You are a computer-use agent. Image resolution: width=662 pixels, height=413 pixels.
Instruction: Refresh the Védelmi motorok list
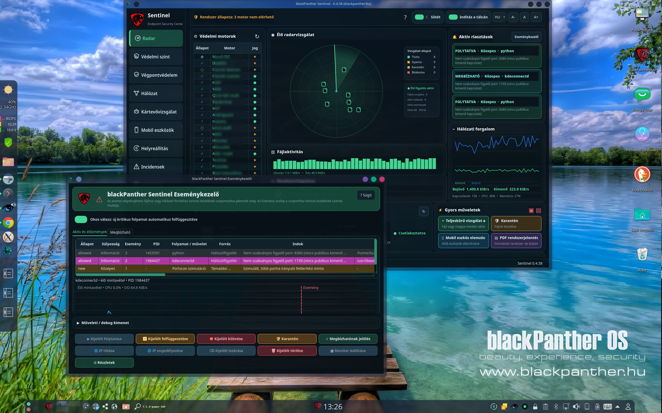[257, 36]
